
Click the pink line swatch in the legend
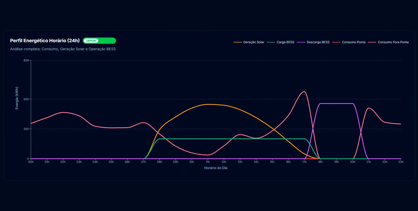coord(372,42)
